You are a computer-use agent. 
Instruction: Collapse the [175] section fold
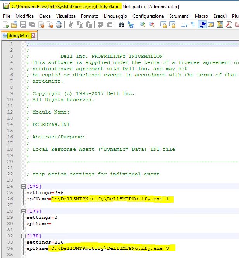point(24,186)
